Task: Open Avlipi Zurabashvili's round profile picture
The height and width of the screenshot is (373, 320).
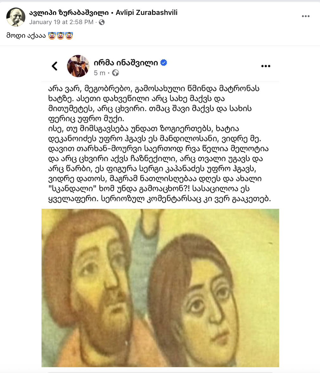Action: click(16, 16)
